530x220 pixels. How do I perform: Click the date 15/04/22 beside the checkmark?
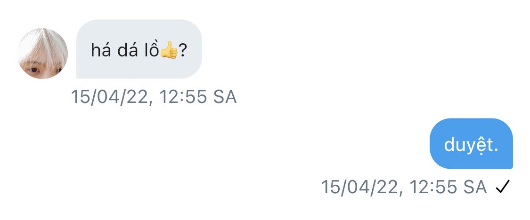pyautogui.click(x=359, y=187)
